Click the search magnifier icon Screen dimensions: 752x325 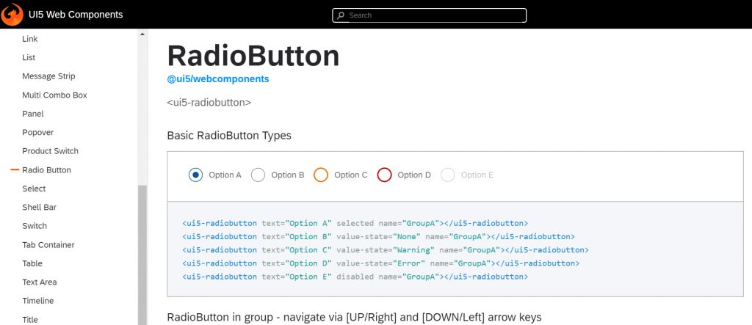point(341,15)
